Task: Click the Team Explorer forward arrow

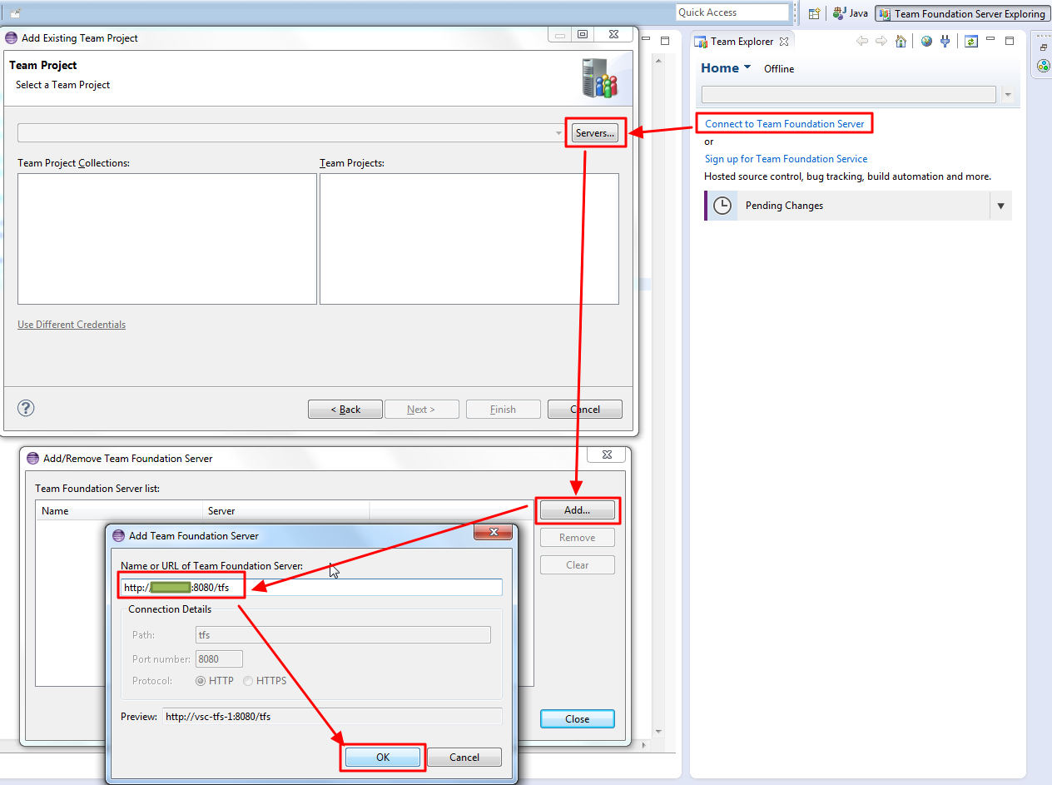Action: (x=881, y=41)
